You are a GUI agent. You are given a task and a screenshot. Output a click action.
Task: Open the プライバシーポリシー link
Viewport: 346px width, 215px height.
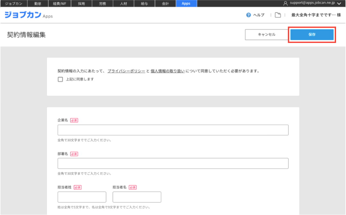tap(126, 71)
